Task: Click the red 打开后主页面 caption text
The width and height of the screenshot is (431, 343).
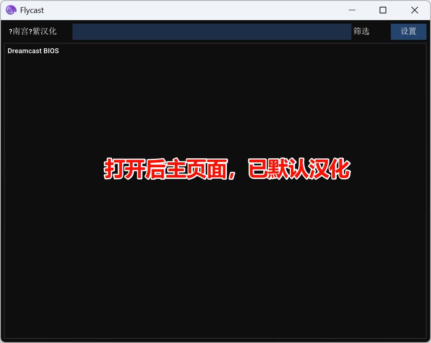Action: point(165,169)
